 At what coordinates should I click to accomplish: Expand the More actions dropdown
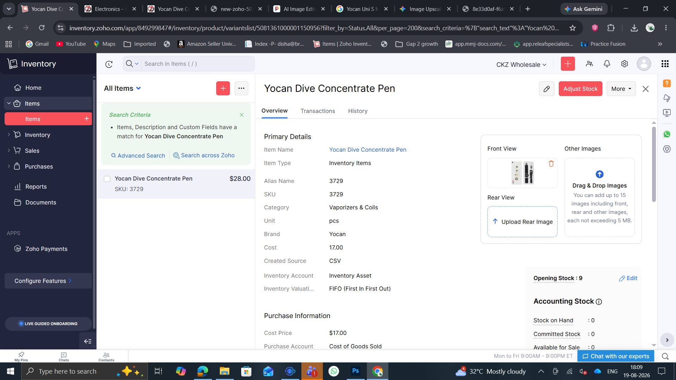621,89
